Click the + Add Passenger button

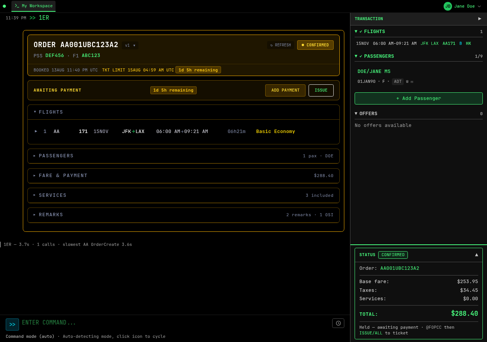click(x=419, y=98)
